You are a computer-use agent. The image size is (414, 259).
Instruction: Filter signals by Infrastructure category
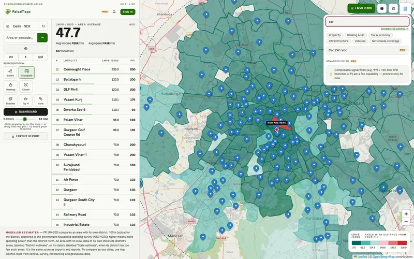coord(338,41)
